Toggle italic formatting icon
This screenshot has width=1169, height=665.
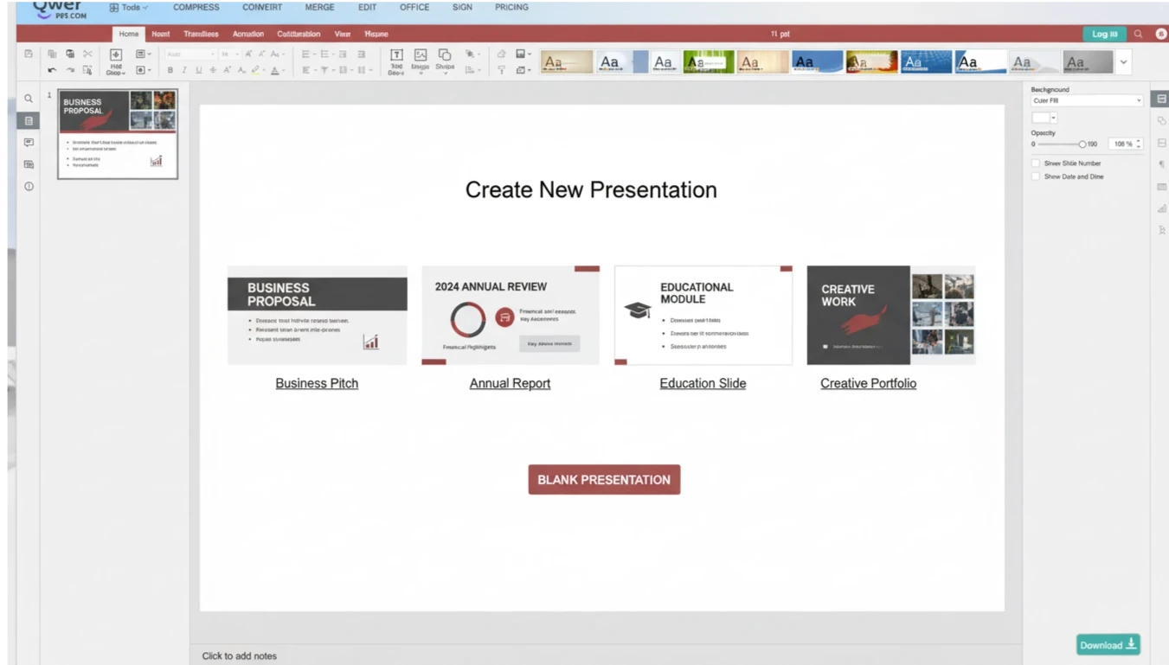pos(183,70)
